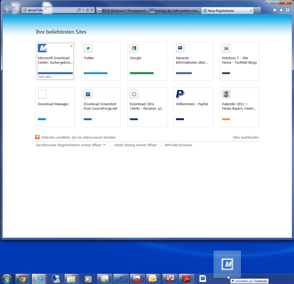Click the Back navigation arrow
Image resolution: width=294 pixels, height=284 pixels.
point(8,10)
